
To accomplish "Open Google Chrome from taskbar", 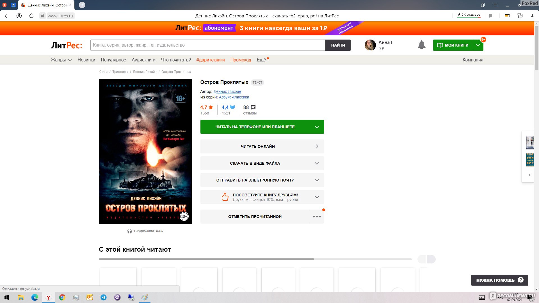I will pyautogui.click(x=62, y=297).
